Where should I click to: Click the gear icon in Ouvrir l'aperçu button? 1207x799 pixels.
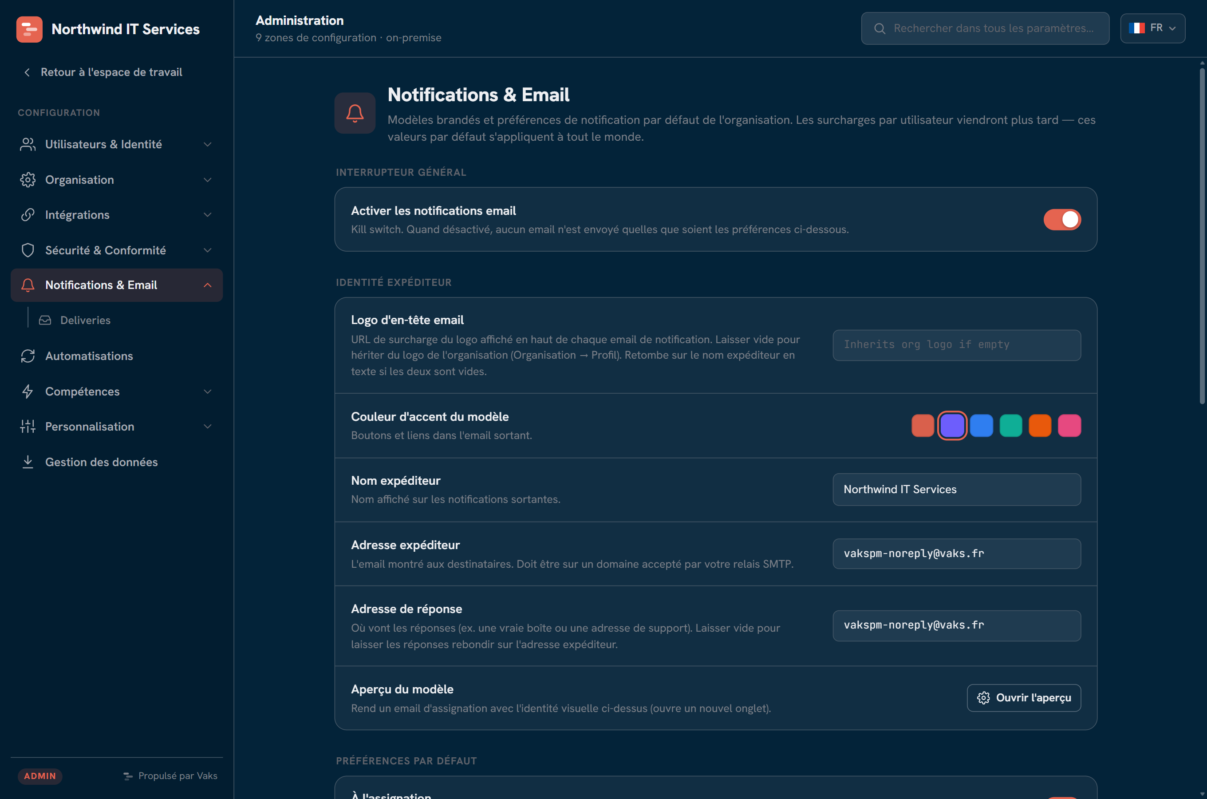coord(983,698)
